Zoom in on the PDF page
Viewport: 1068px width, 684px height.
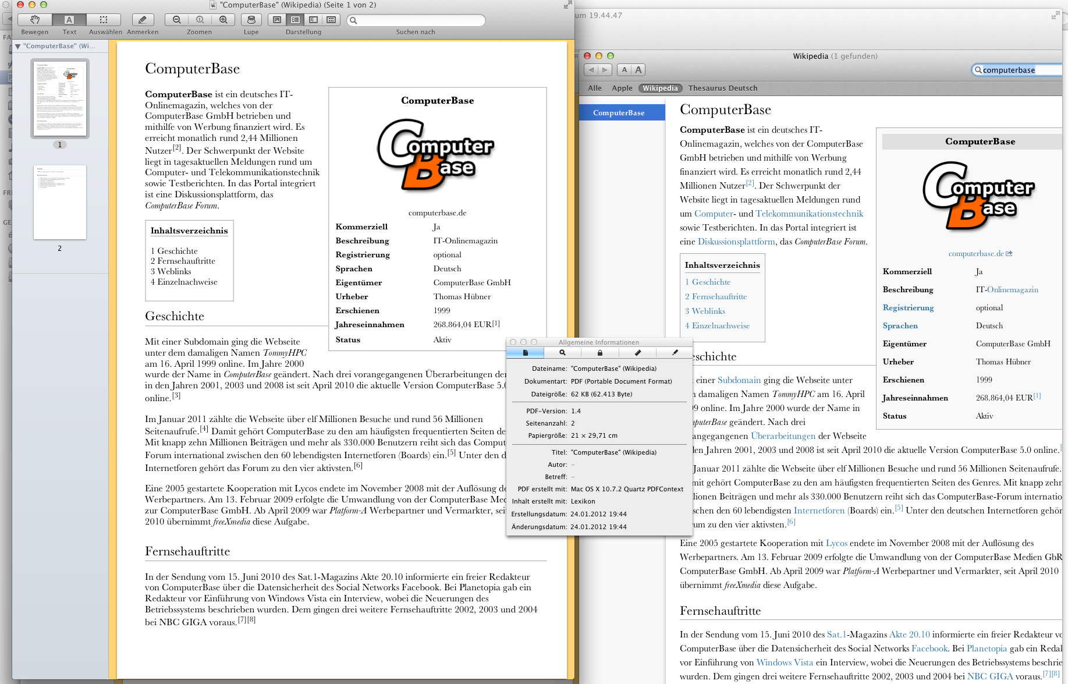[x=223, y=20]
